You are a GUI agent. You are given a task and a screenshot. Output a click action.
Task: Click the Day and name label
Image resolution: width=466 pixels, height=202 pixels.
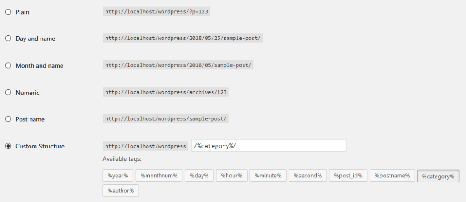pos(35,39)
